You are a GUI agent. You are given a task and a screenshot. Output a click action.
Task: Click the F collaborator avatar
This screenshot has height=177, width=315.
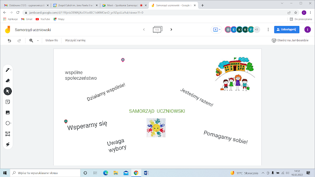point(251,29)
